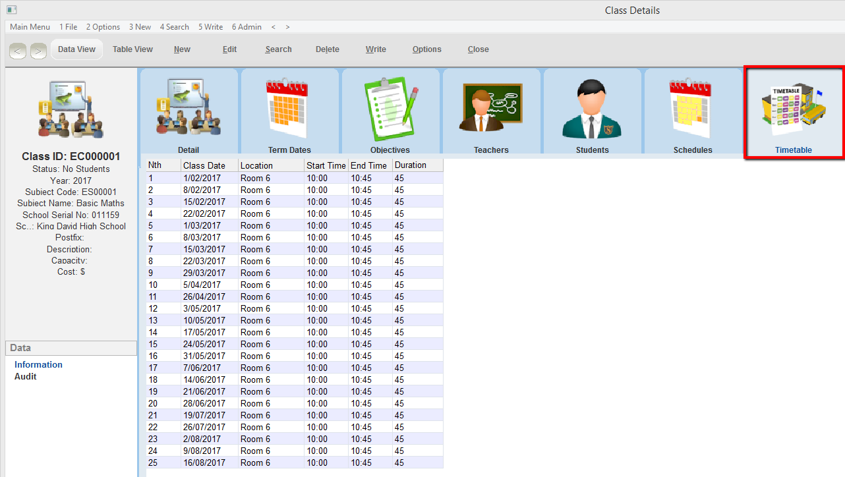Open the Teachers chalkboard icon
This screenshot has width=845, height=477.
point(491,111)
